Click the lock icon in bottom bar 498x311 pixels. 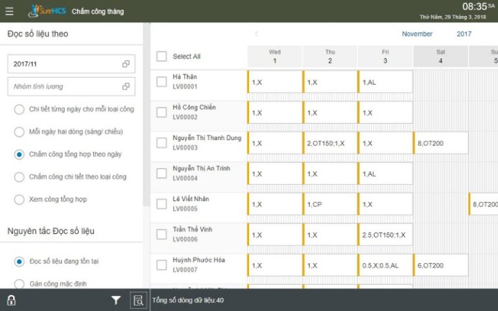(11, 299)
